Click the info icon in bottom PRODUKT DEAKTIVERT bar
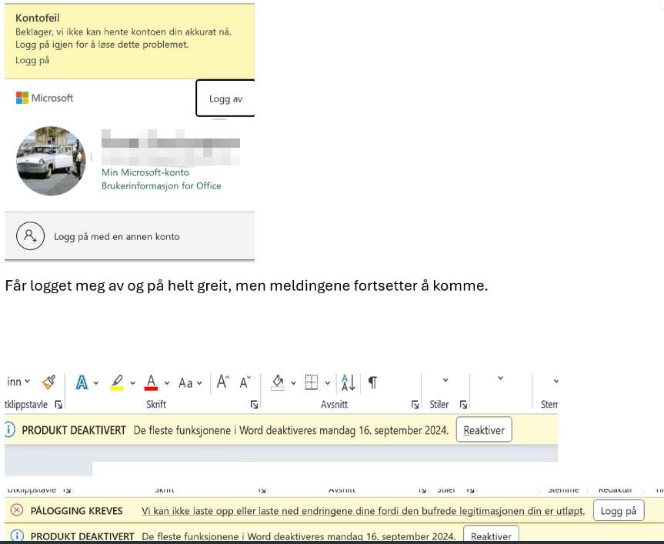This screenshot has height=544, width=664. click(x=17, y=536)
